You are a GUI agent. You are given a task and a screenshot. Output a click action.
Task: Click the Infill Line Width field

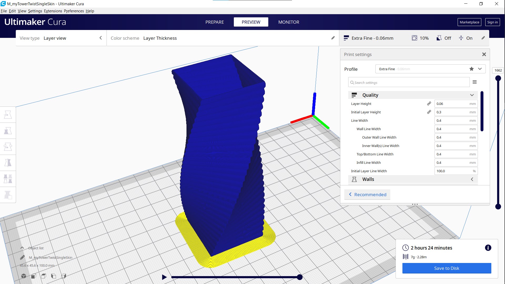point(456,163)
